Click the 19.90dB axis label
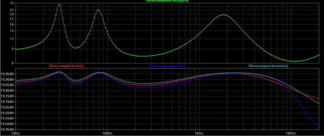Screen dimensions: 324x136 (x=7, y=79)
